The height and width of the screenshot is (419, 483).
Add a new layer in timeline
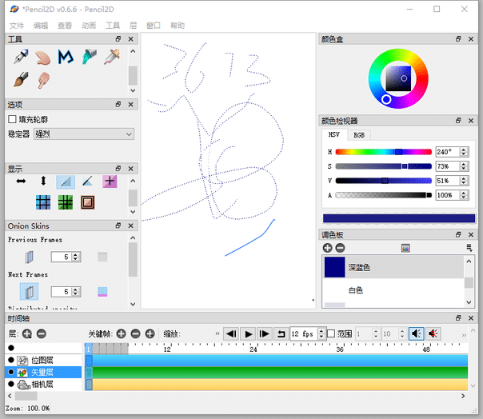[27, 334]
